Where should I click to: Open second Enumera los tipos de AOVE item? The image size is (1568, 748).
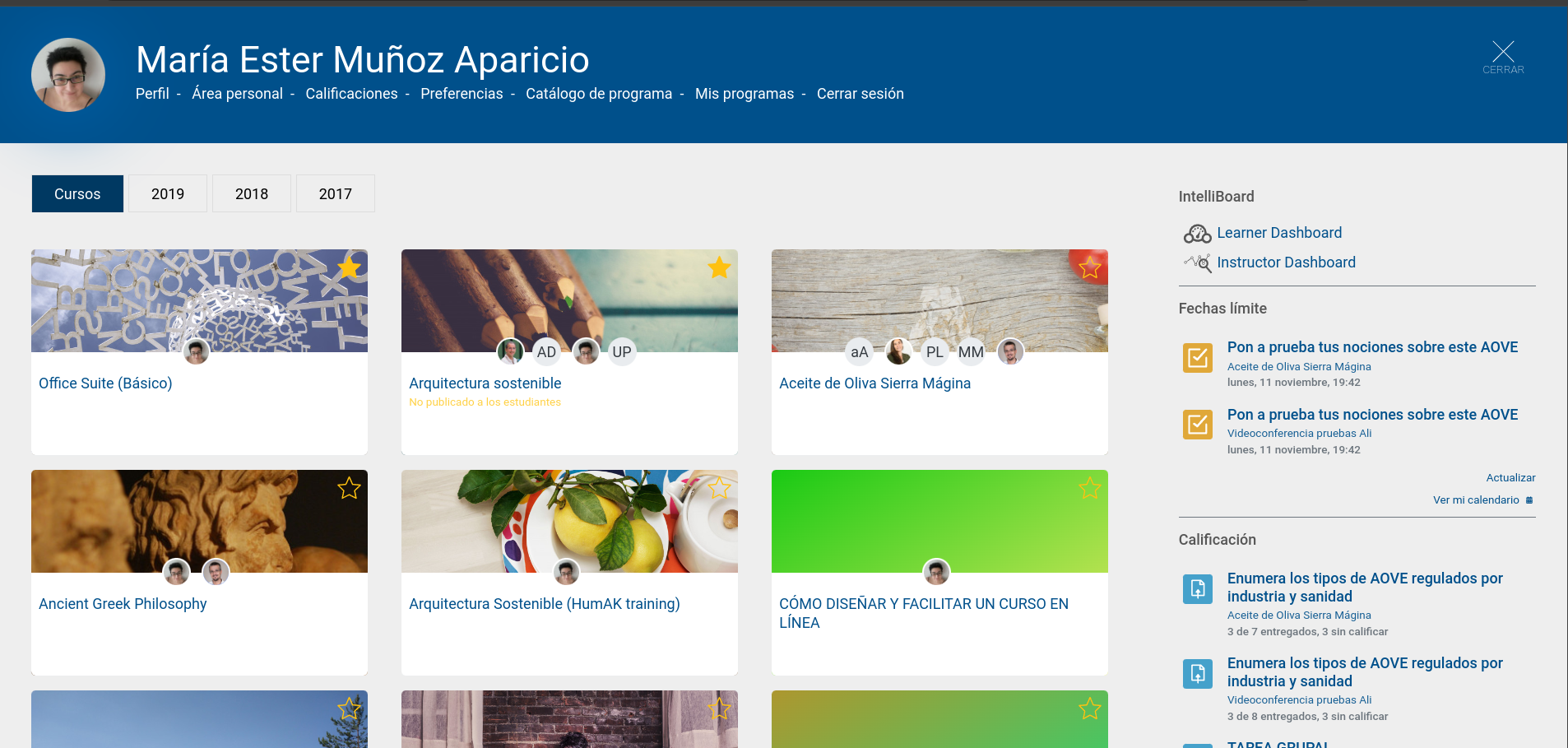1365,672
